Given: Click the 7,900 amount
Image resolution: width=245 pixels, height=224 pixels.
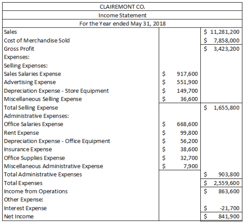Looking at the screenshot, I should click(x=191, y=166).
